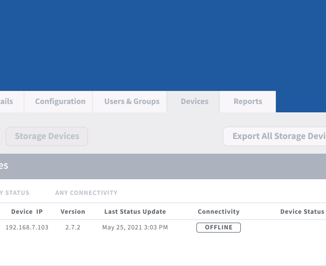Open the Any Status filter dropdown

16,193
